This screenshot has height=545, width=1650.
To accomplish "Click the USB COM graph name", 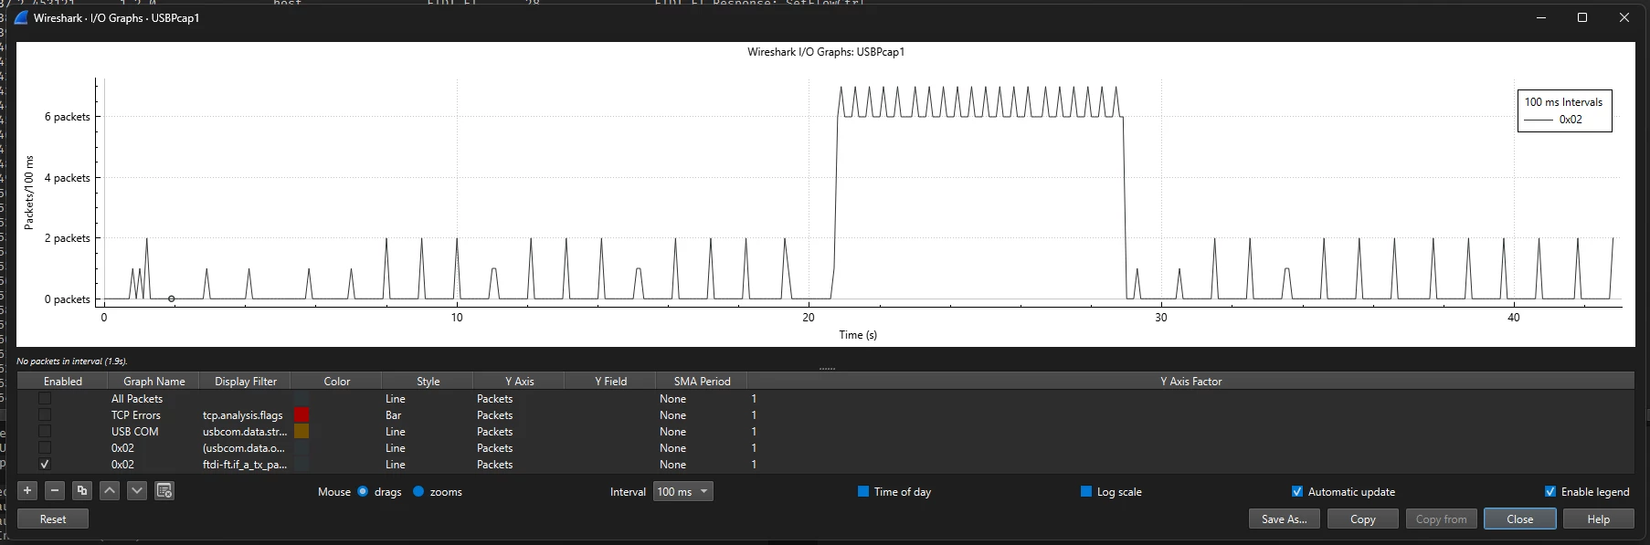I will coord(135,432).
